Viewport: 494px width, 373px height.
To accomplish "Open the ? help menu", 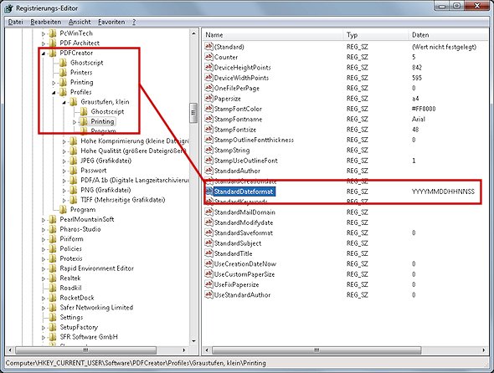I will tap(134, 22).
